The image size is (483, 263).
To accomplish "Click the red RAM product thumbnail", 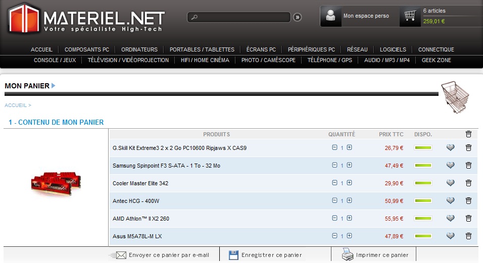I will point(56,184).
